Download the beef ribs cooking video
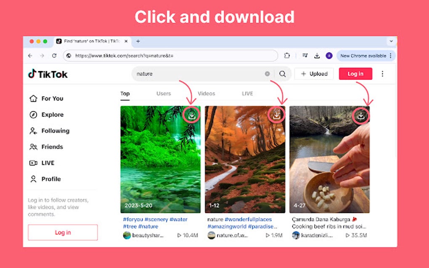 coord(362,116)
